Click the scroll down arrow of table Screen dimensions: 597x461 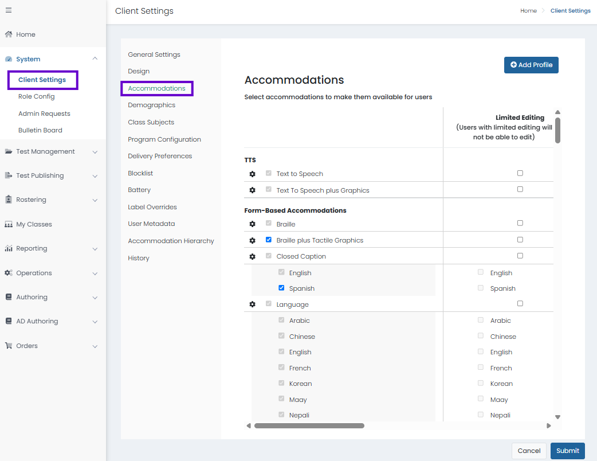557,417
